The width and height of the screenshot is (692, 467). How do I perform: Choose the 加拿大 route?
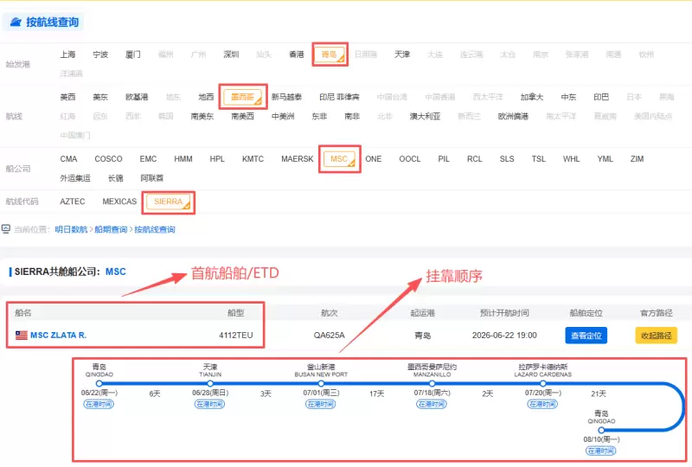[532, 97]
